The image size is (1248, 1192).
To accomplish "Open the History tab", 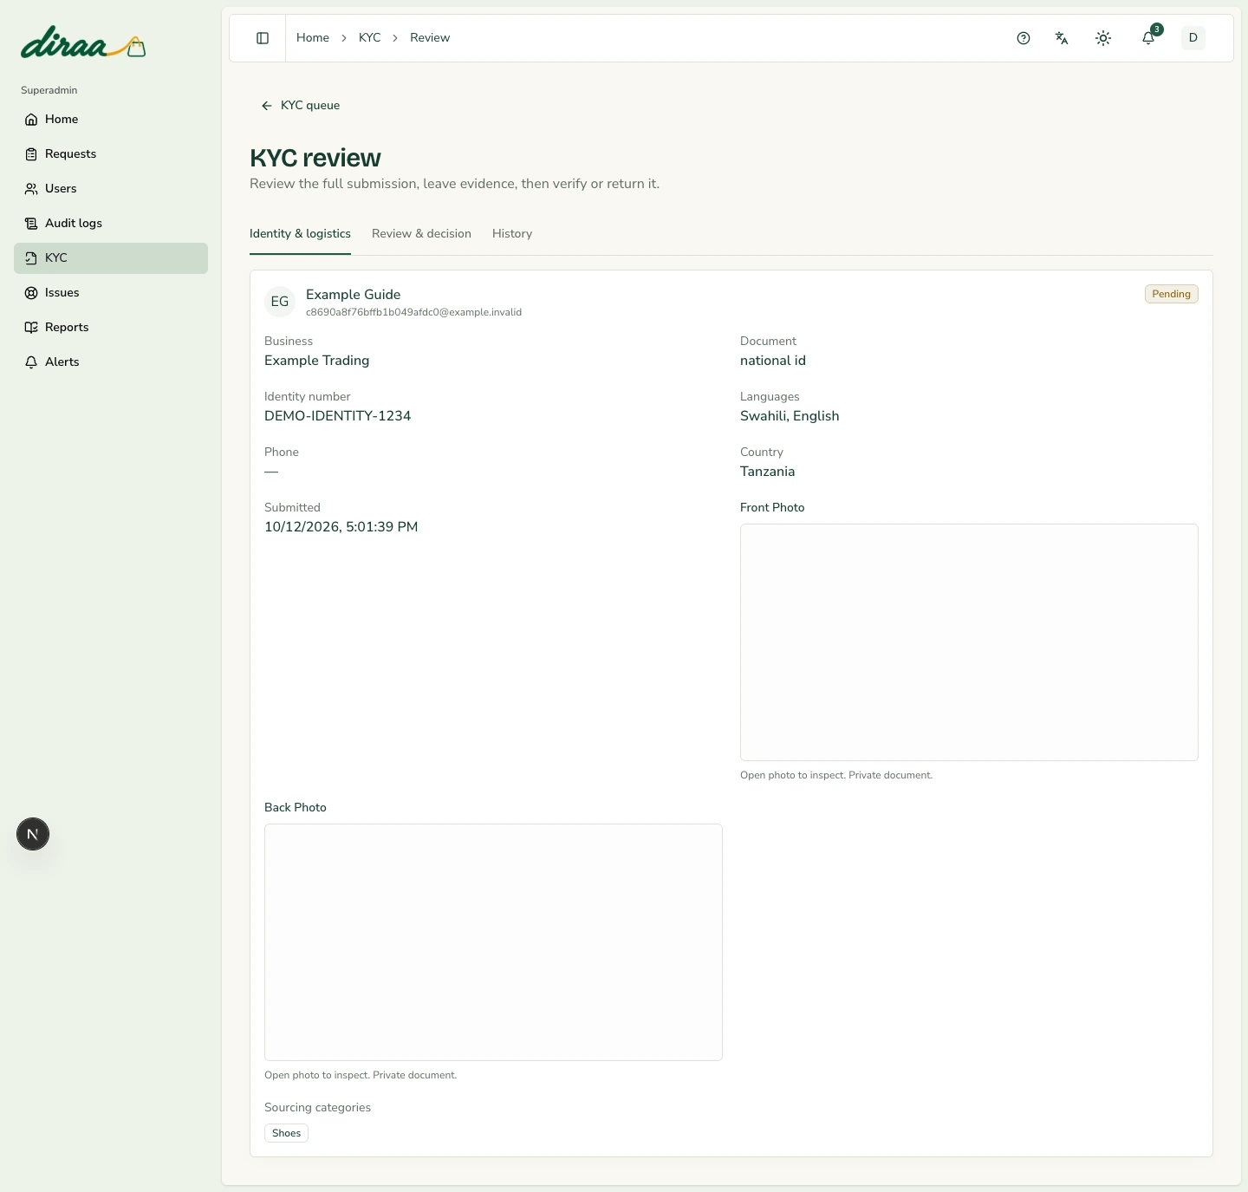I will [x=512, y=234].
